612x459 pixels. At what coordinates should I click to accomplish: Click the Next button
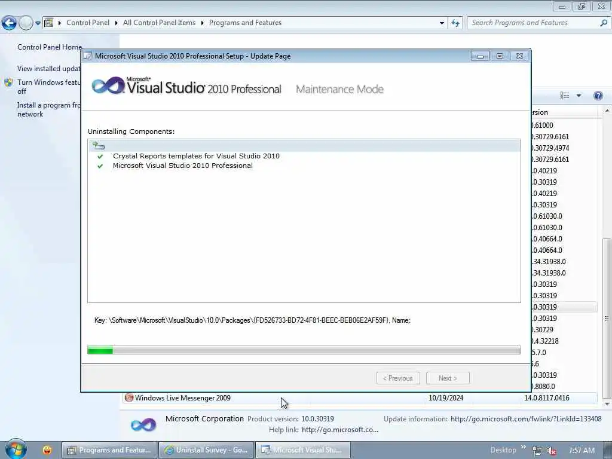tap(448, 378)
